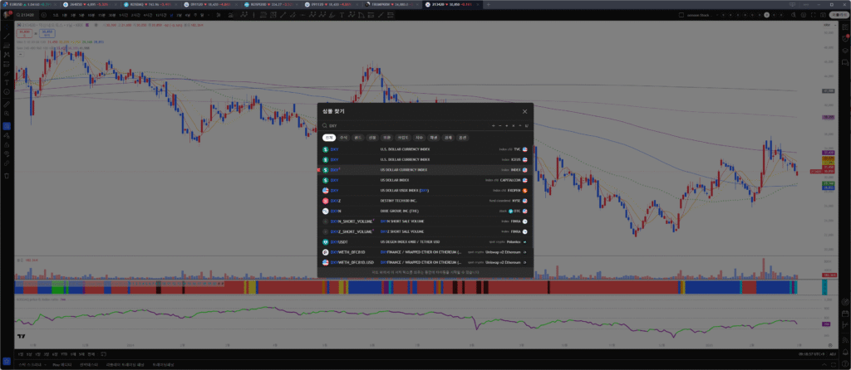Select the highlighted DXY result from INDEX
851x370 pixels.
(425, 169)
